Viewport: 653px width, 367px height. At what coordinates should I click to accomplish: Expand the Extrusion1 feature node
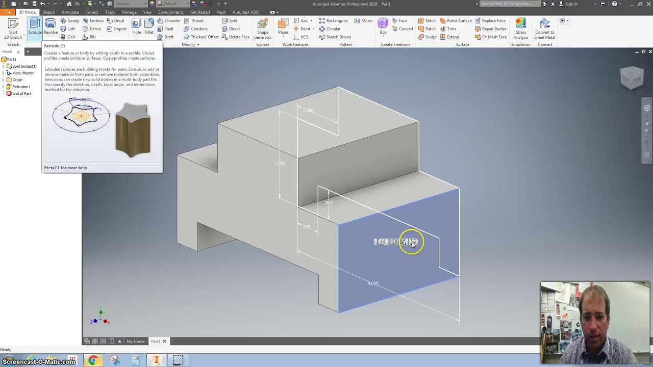(x=3, y=87)
